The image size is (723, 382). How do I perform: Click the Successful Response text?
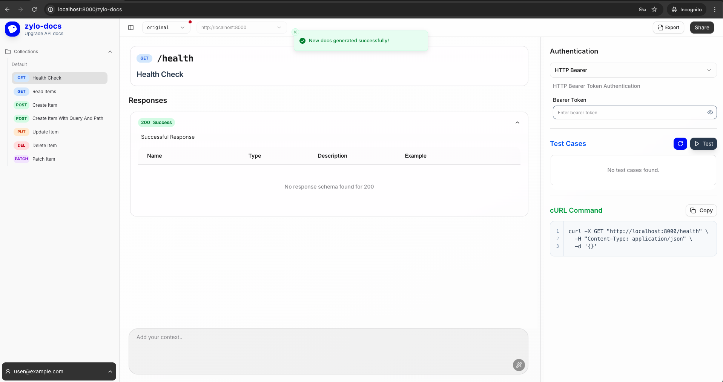click(168, 137)
